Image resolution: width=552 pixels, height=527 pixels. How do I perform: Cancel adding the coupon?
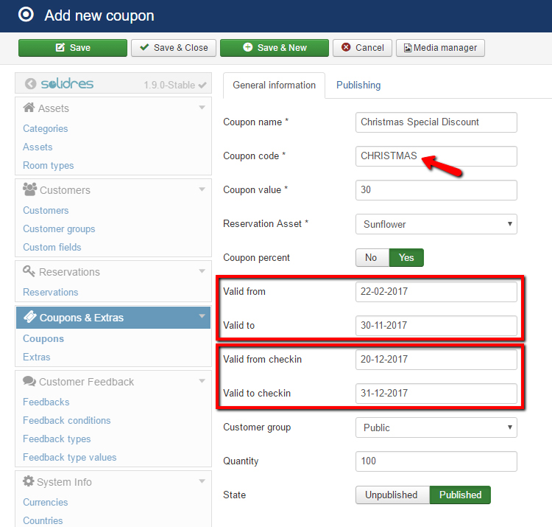[362, 48]
